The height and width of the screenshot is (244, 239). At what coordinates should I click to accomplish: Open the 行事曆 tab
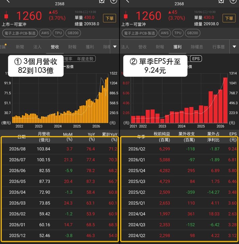coord(218,47)
